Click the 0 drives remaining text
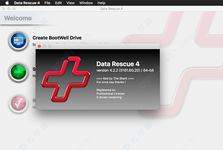223x150 pixels. point(109,97)
